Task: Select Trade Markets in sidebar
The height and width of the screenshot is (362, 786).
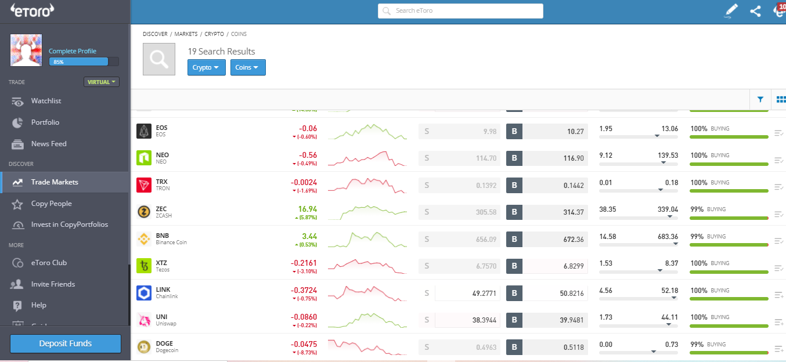Action: [x=64, y=182]
